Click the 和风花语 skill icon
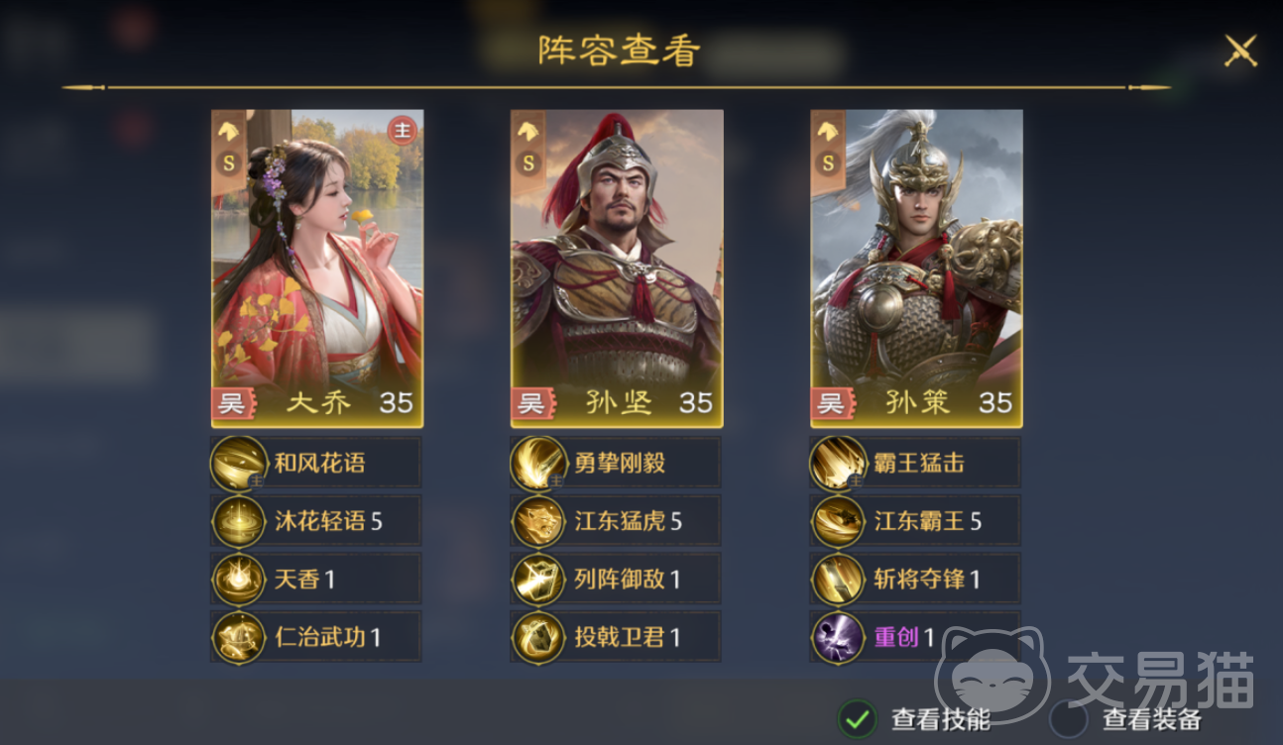 (x=239, y=464)
